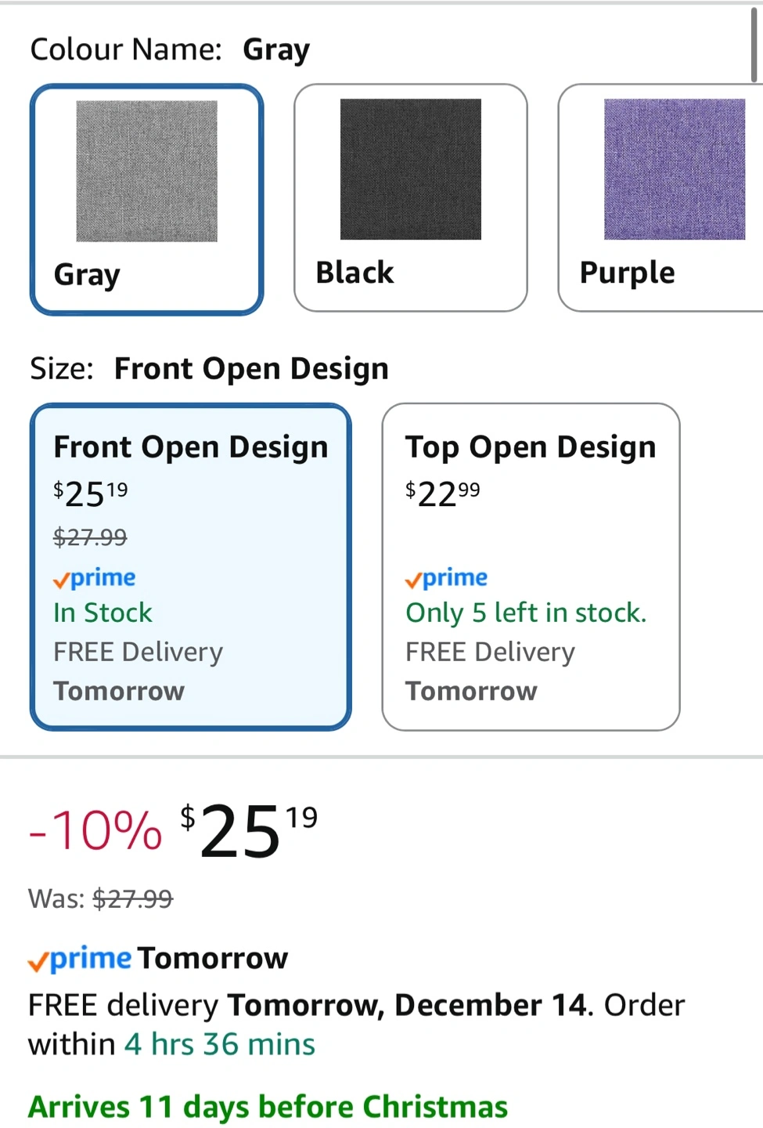763x1128 pixels.
Task: Click the prime logo in Front Open Design card
Action: (95, 578)
